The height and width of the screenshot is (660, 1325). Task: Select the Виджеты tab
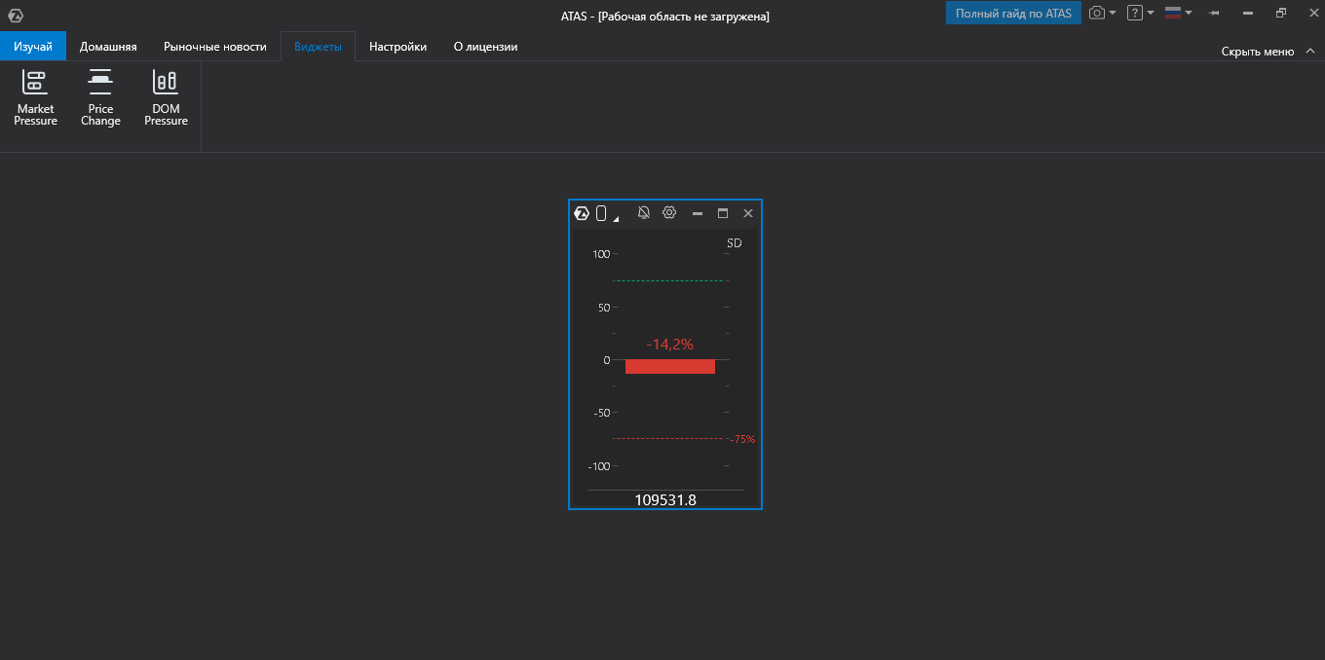pyautogui.click(x=318, y=46)
